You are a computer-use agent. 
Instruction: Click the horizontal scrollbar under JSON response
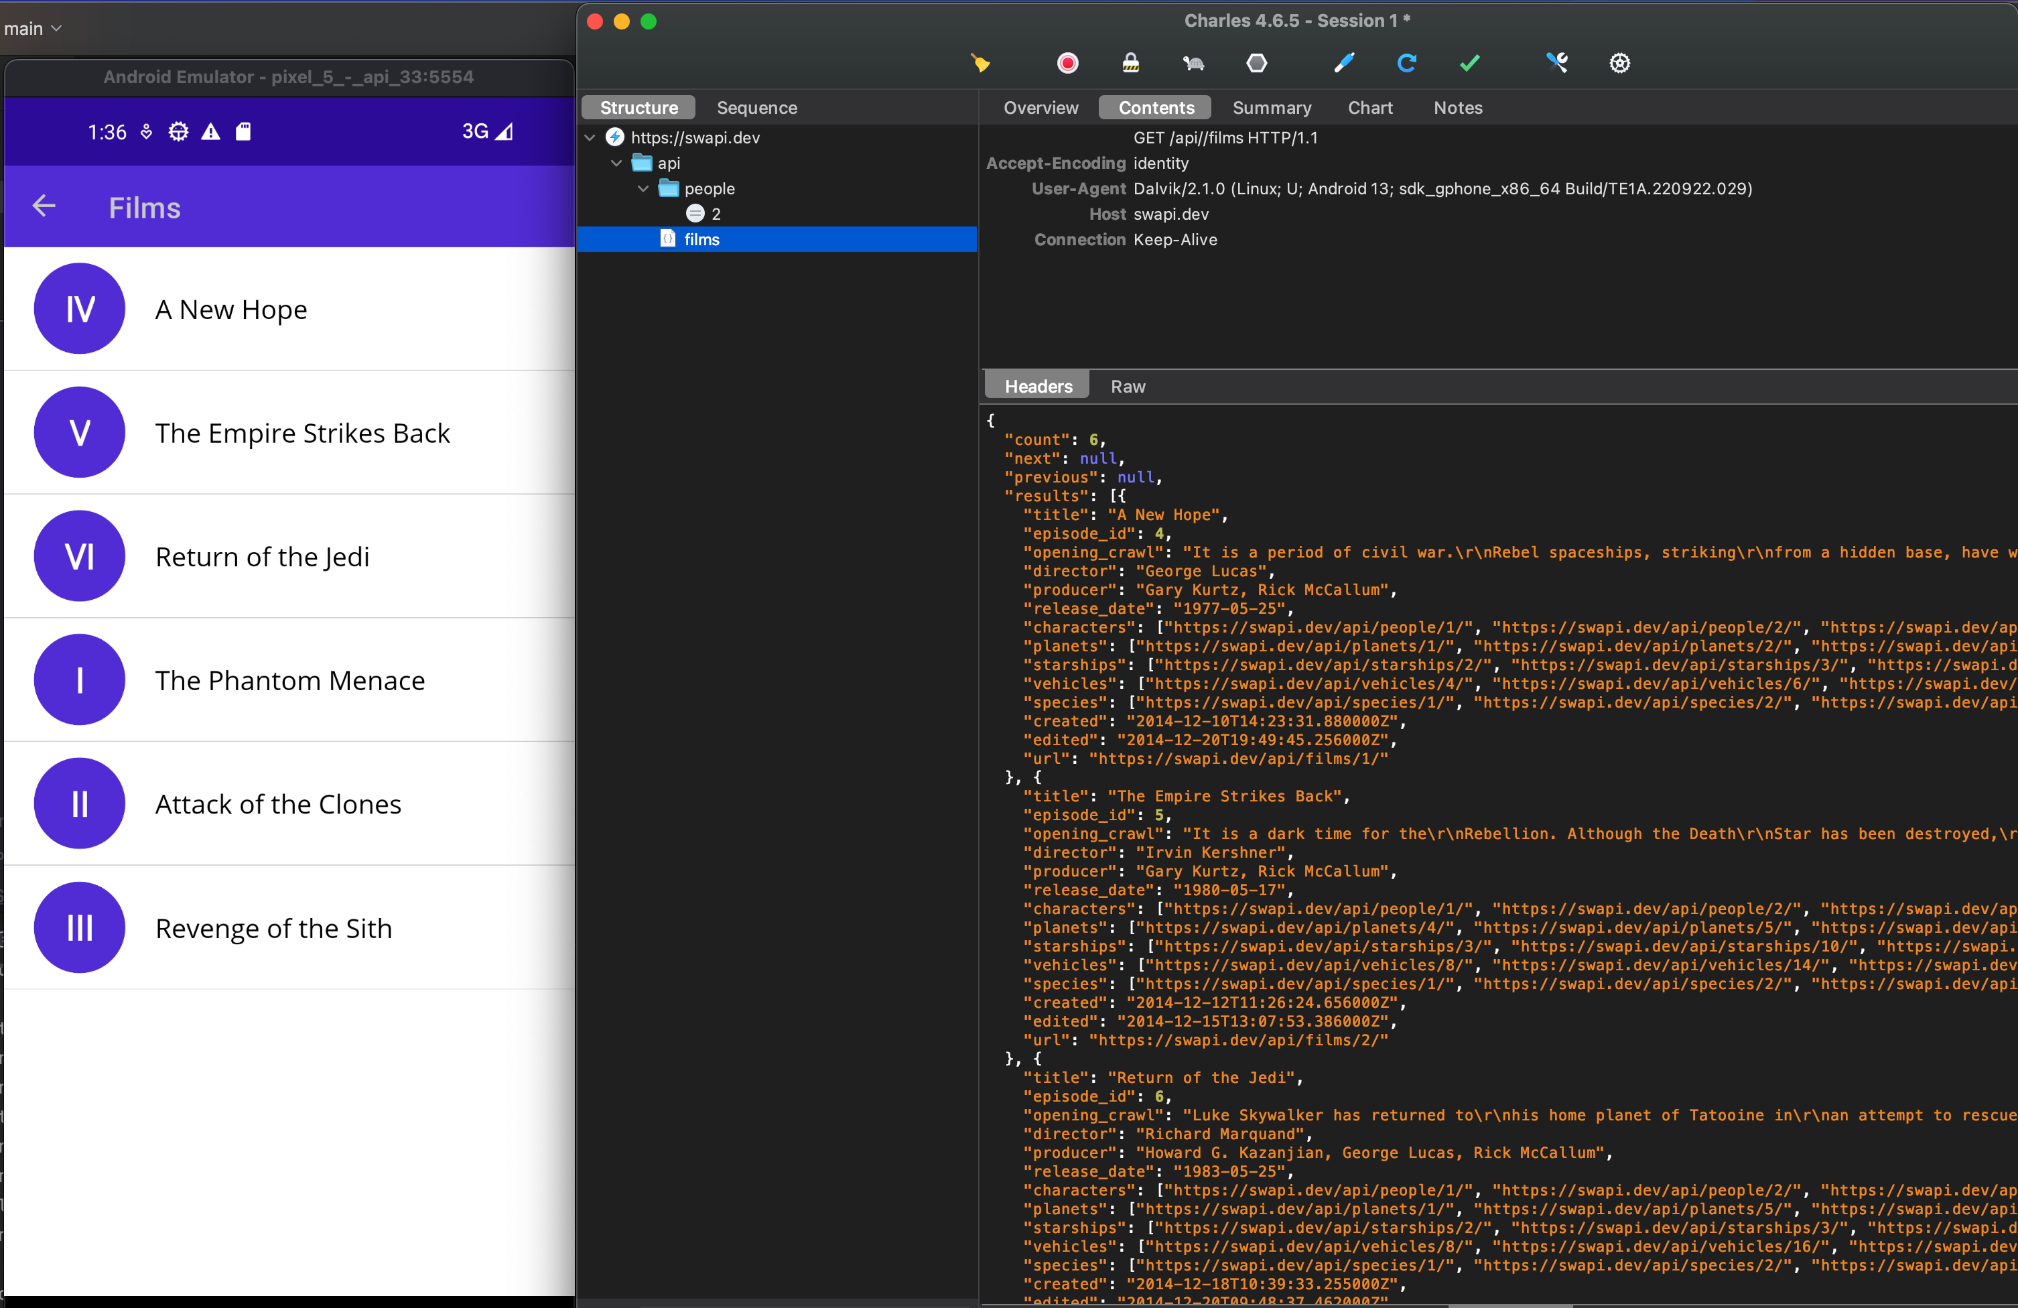pos(1509,1305)
